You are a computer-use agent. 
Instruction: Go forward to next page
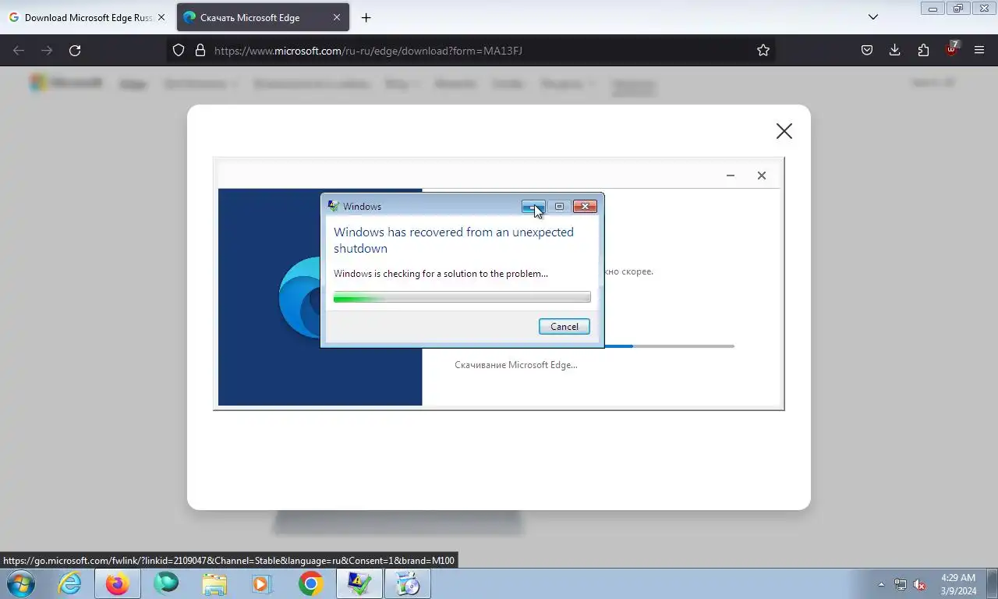pos(47,50)
